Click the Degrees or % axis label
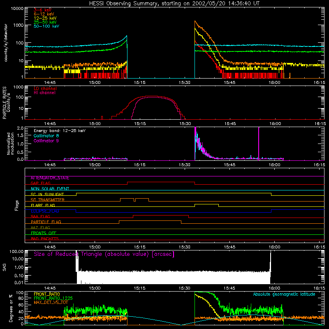Viewport: 329px width, 329px height. (x=11, y=308)
